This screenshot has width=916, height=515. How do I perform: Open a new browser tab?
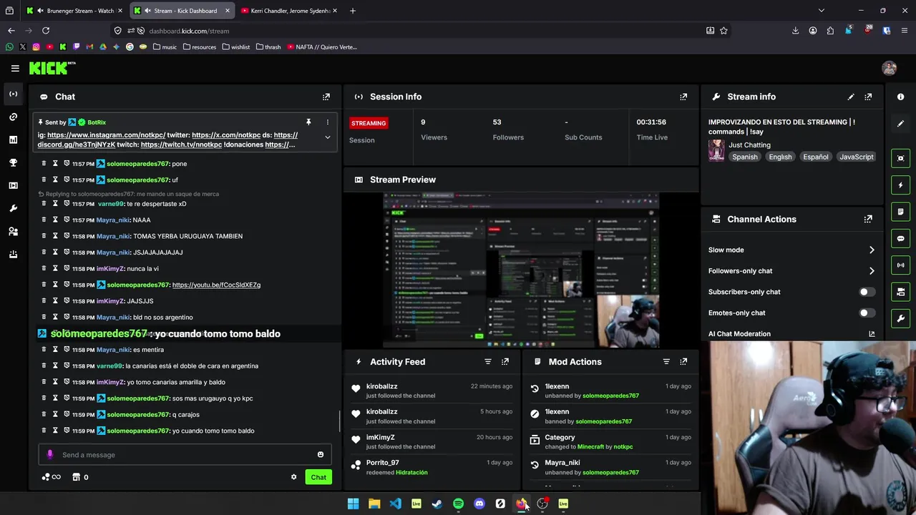353,11
